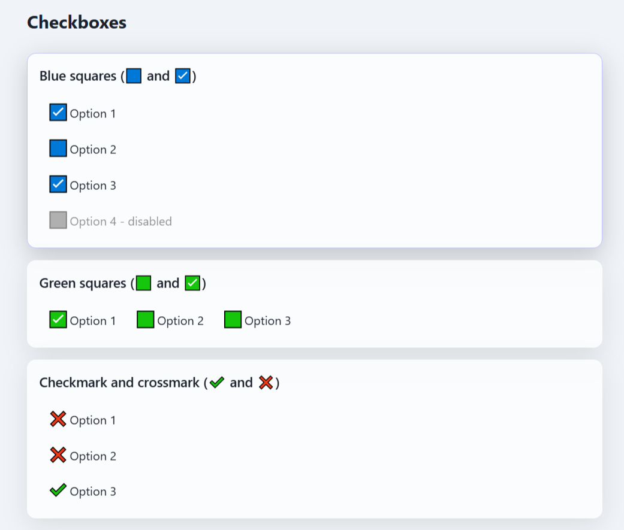This screenshot has height=530, width=624.
Task: Click the unchecked green square in the second heading
Action: pos(143,283)
